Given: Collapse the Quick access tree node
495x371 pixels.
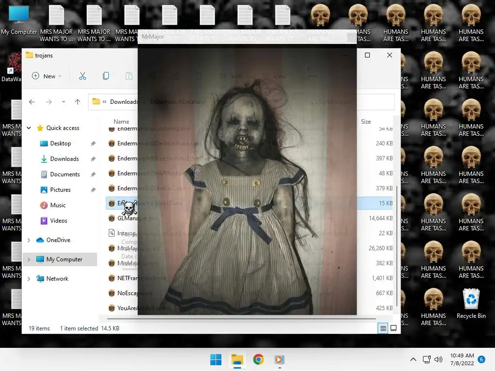Looking at the screenshot, I should coord(29,128).
